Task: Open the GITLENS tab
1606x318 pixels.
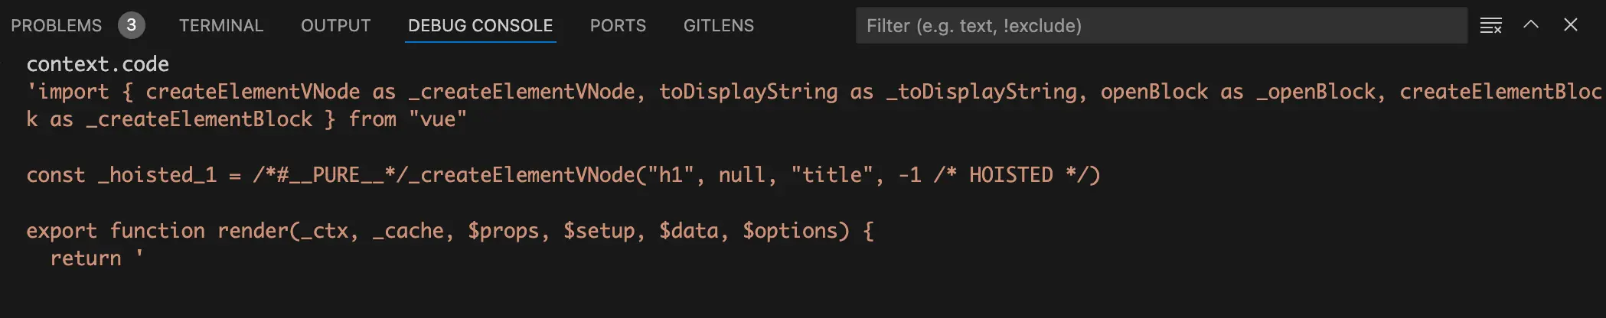Action: [x=718, y=26]
